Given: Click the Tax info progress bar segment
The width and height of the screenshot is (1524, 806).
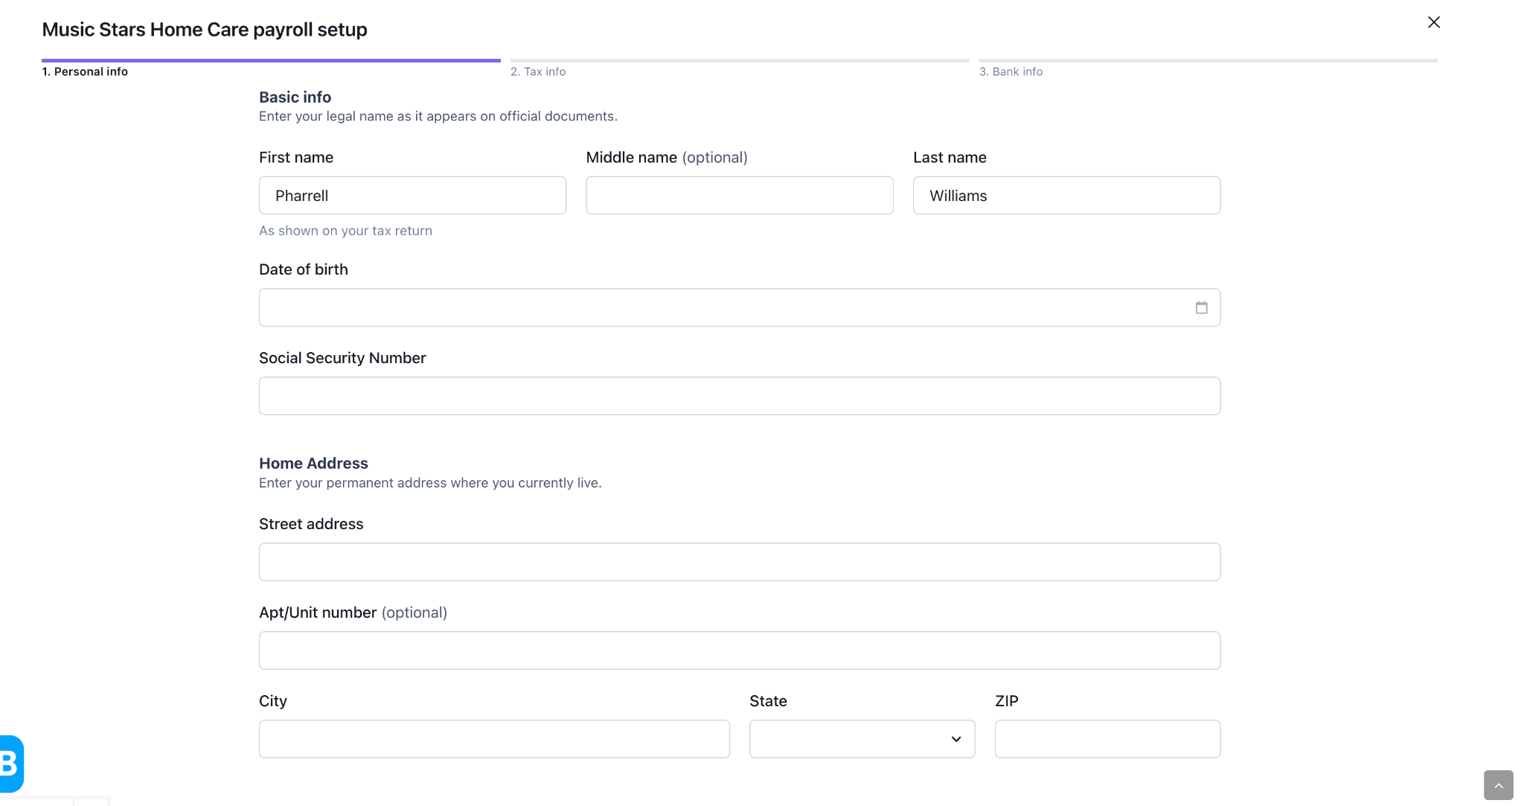Looking at the screenshot, I should tap(739, 60).
